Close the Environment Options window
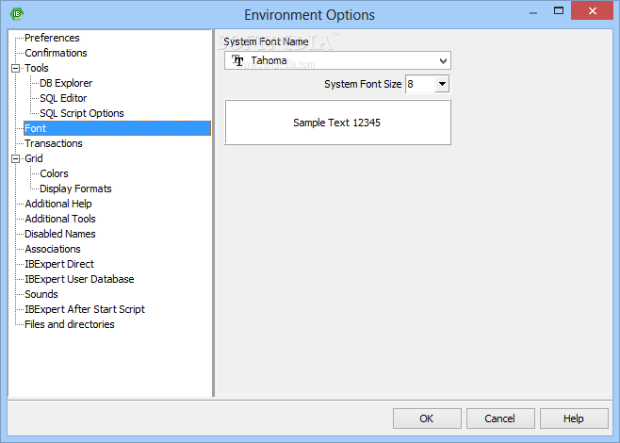 pos(593,10)
